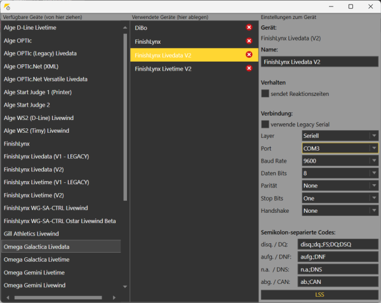Screen dimensions: 381x303
Task: Select Omega Galactica Livetime
Action: click(61, 260)
